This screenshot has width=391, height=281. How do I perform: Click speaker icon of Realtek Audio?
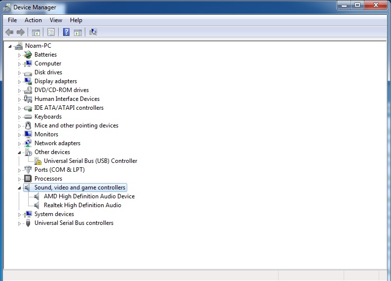(x=37, y=205)
